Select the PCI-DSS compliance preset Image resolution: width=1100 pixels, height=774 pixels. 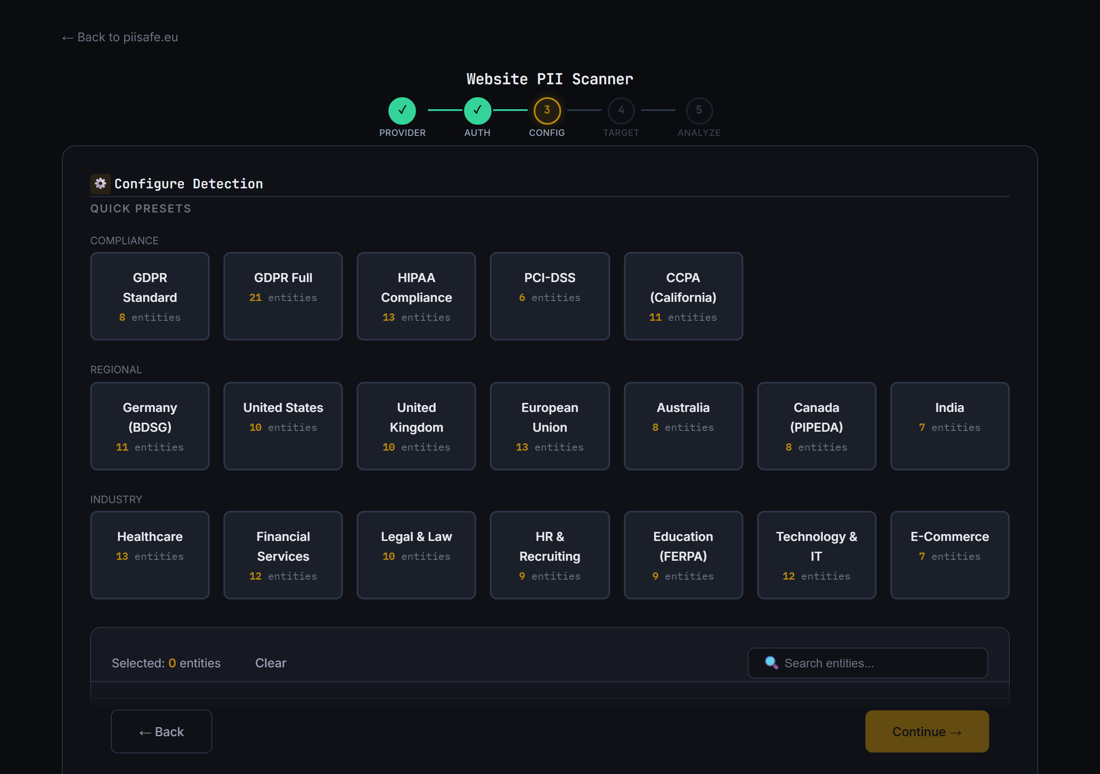click(550, 296)
